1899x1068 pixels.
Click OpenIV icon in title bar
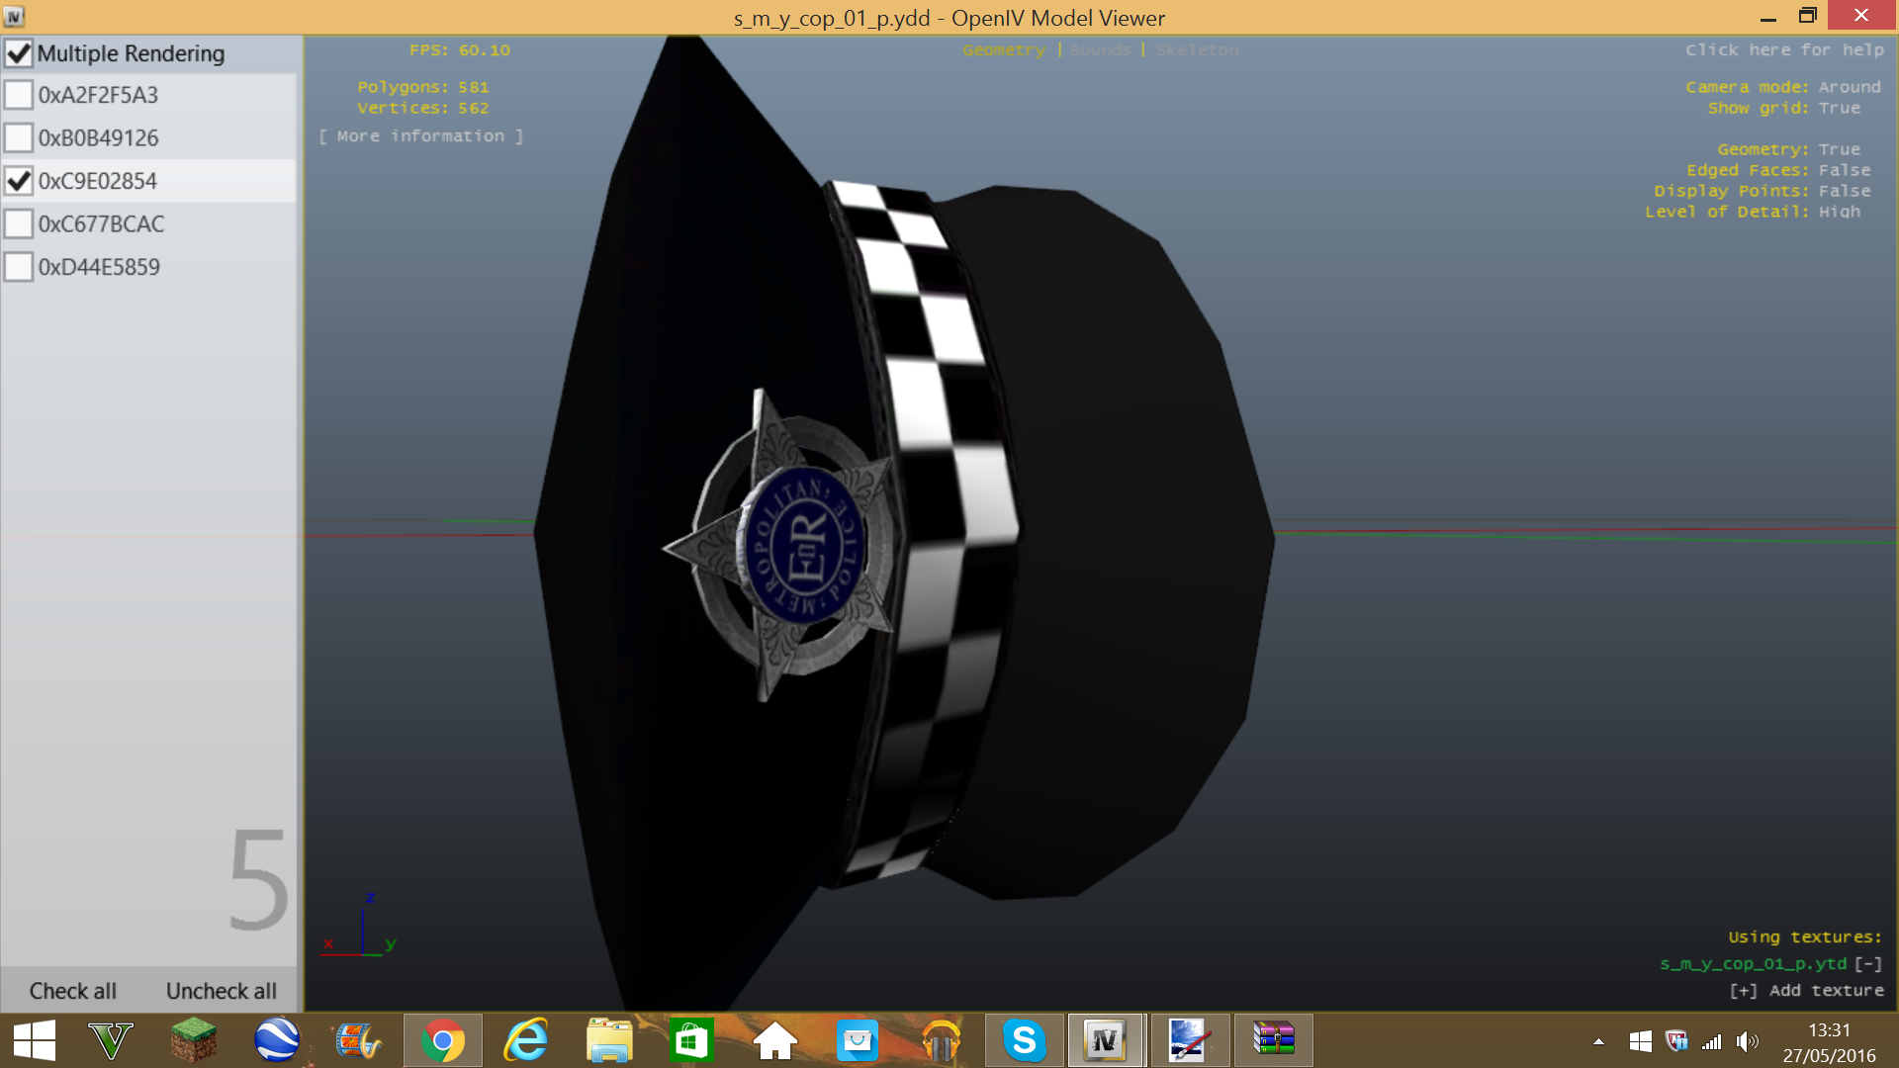click(x=14, y=17)
